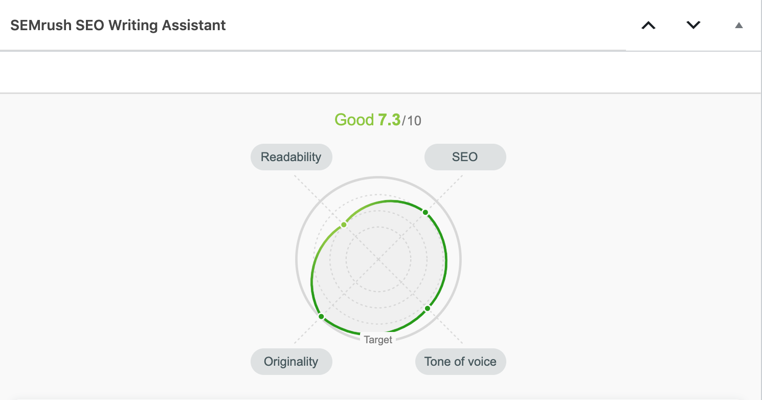Click the center of the radar chart
762x400 pixels.
(378, 260)
